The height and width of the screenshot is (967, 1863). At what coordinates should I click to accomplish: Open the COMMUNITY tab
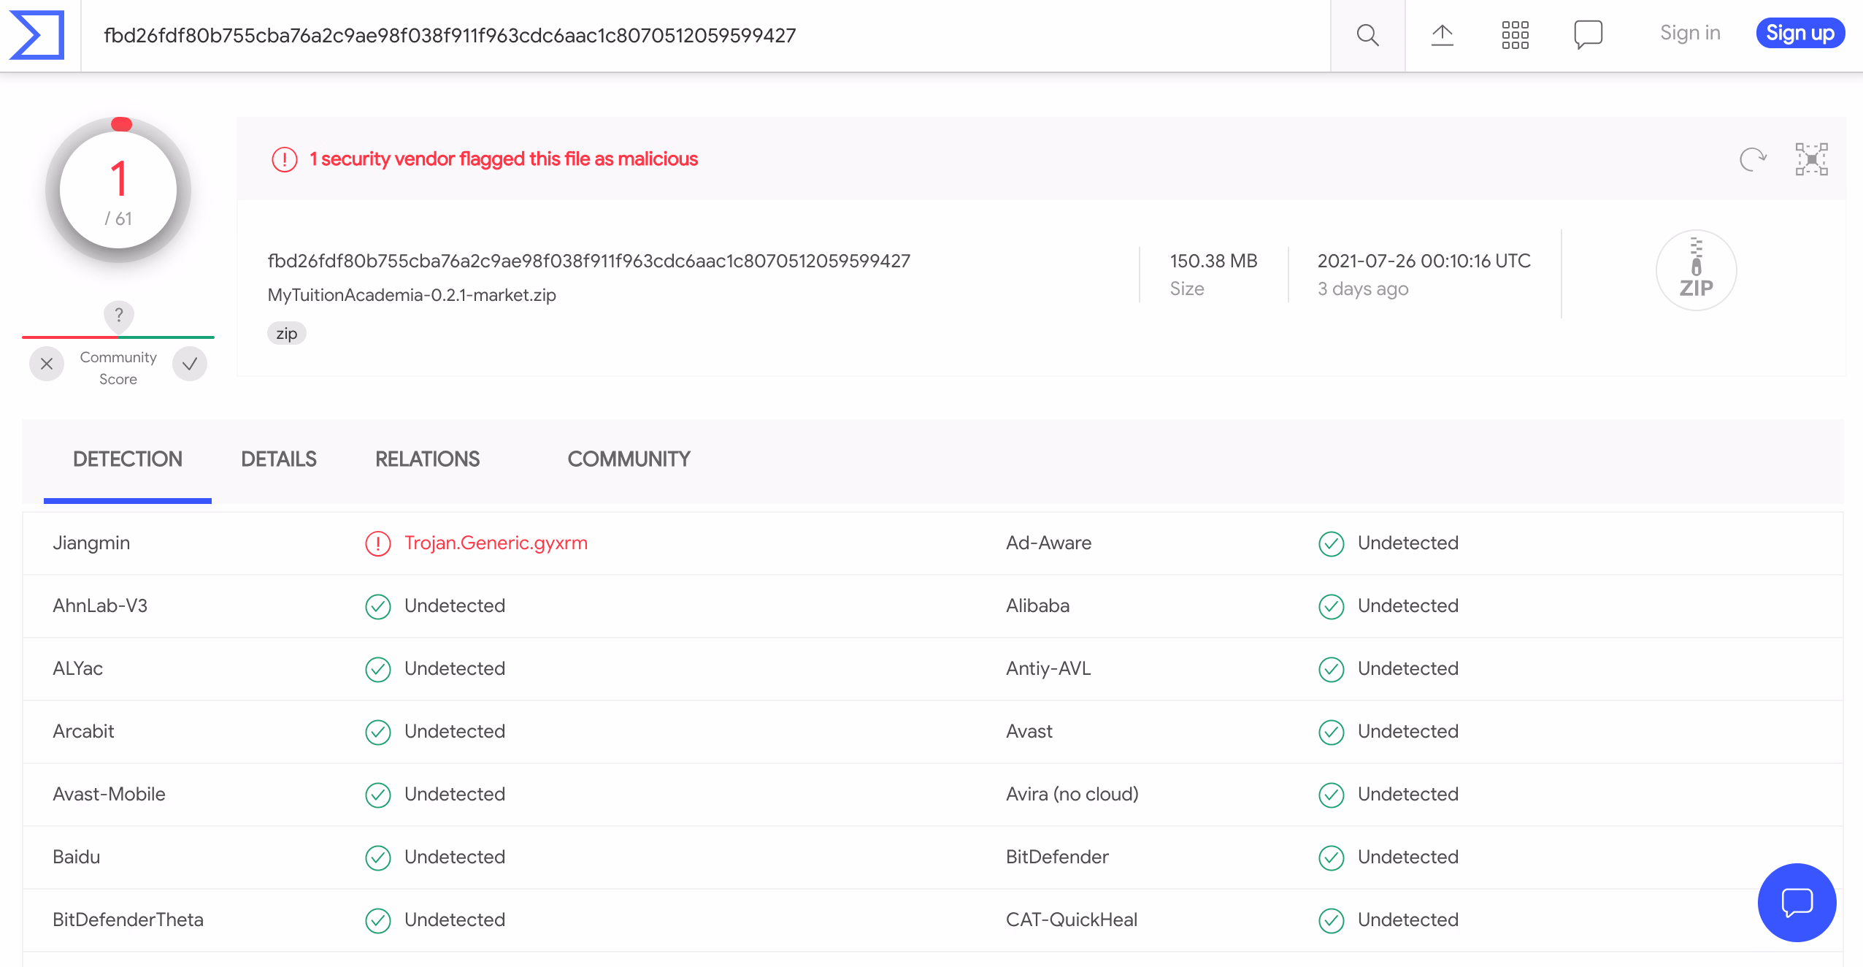pos(629,459)
